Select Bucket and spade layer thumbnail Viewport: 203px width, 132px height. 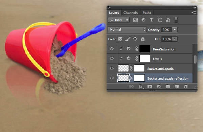(x=123, y=68)
